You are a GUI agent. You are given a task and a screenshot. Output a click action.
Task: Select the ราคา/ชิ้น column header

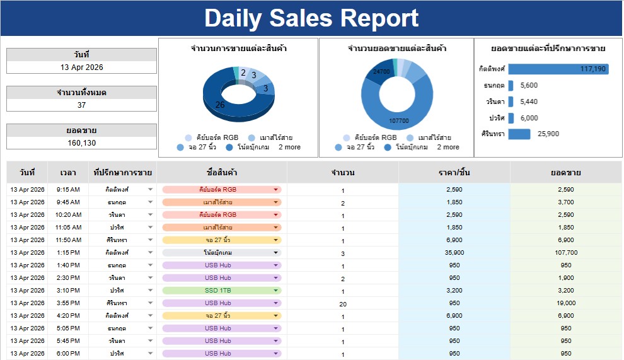[454, 173]
